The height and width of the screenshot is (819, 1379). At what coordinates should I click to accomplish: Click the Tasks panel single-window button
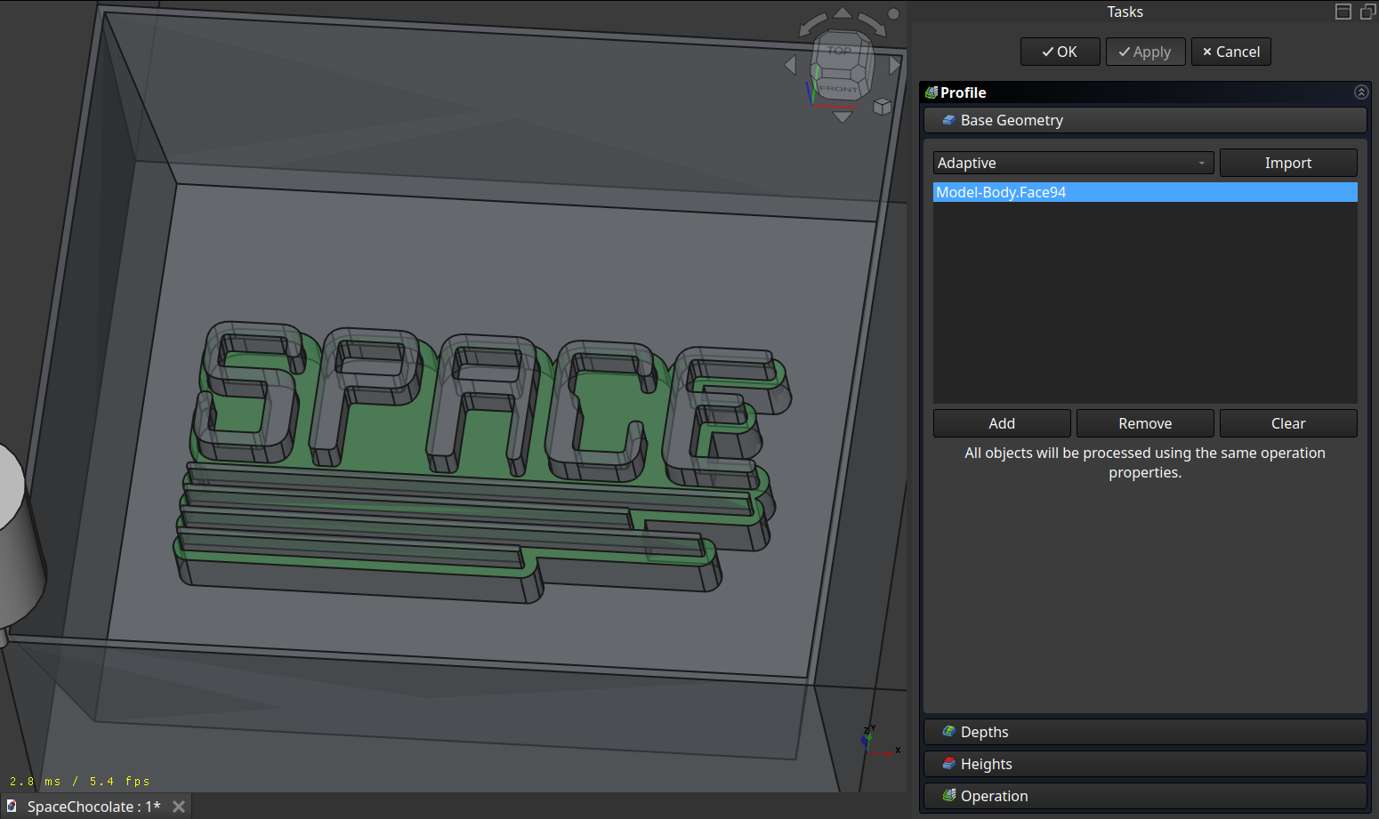point(1343,12)
